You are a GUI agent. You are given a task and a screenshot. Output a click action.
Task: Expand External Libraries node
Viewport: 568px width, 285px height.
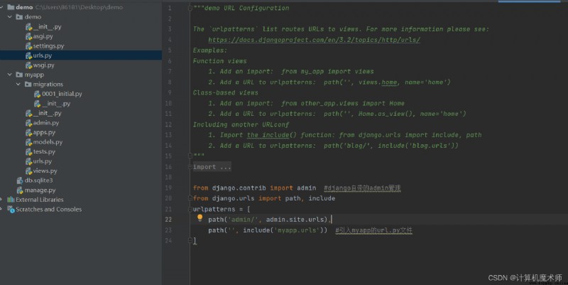click(1, 200)
